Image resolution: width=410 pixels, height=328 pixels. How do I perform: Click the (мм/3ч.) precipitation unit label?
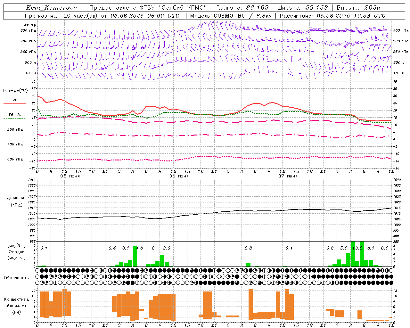click(x=16, y=246)
